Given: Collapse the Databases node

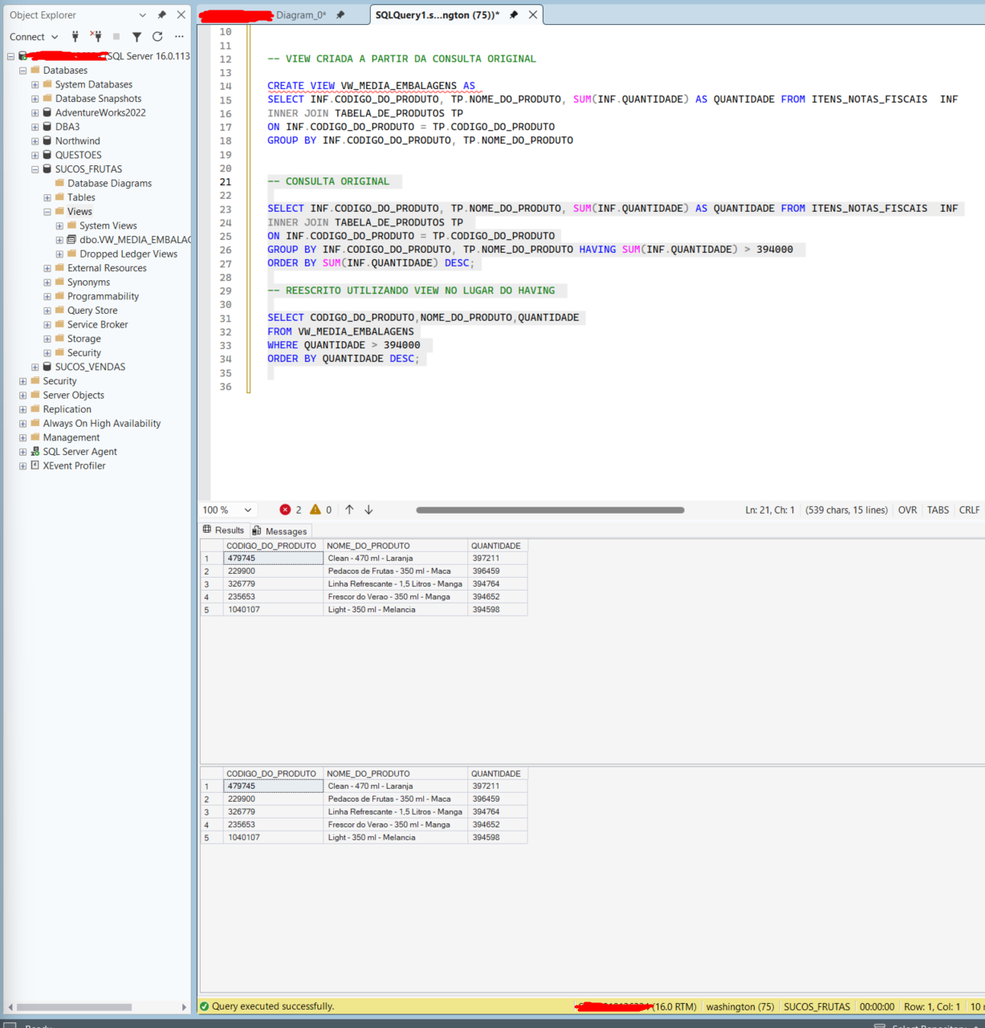Looking at the screenshot, I should [22, 71].
